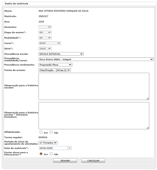The image size is (157, 170).
Task: Click the Itinerário formativo observation textarea
Action: click(x=94, y=116)
